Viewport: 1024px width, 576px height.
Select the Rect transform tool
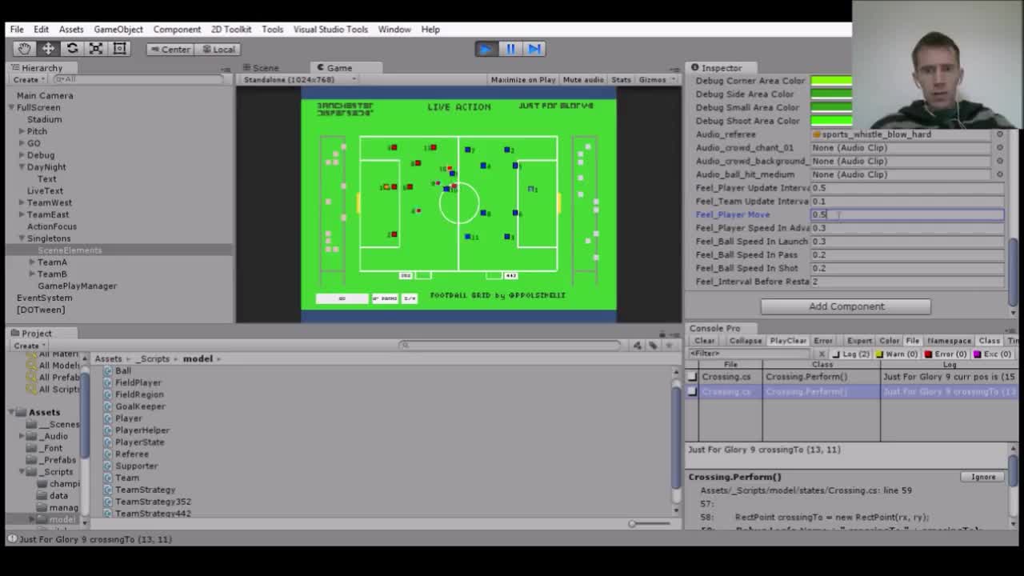click(x=121, y=49)
